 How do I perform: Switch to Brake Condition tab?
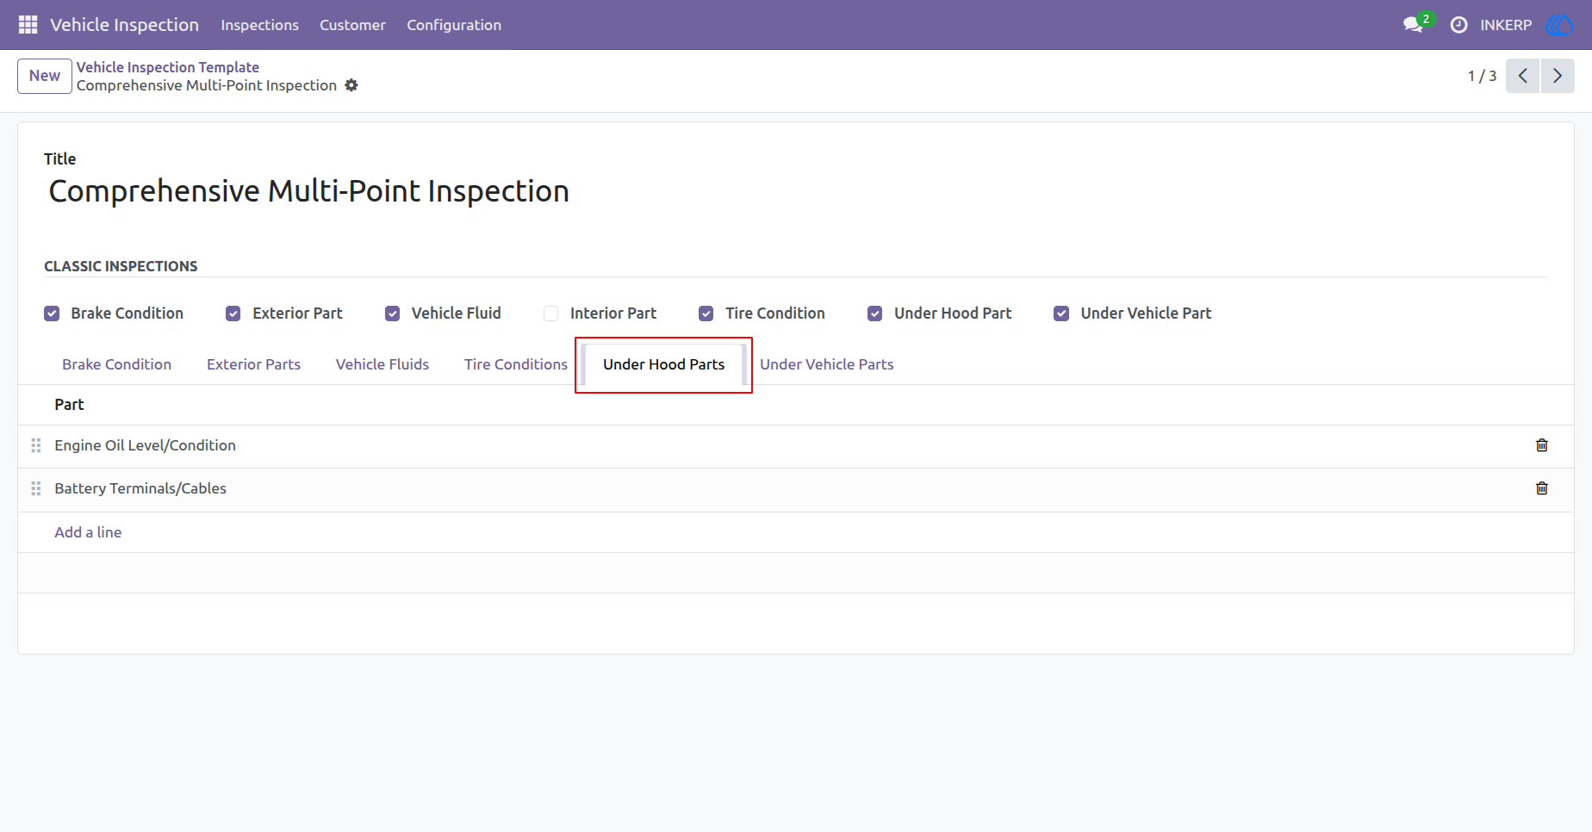(x=116, y=364)
